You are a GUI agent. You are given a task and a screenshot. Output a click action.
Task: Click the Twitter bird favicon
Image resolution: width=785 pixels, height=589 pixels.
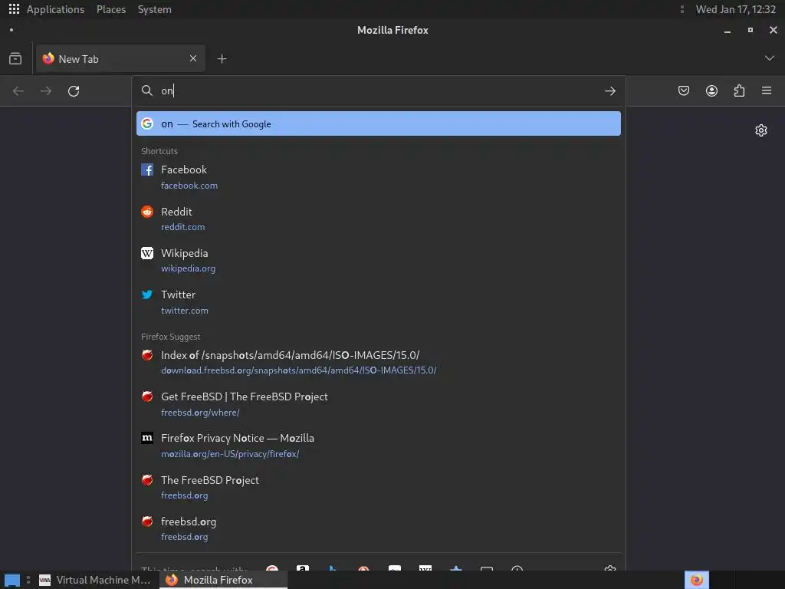click(147, 294)
